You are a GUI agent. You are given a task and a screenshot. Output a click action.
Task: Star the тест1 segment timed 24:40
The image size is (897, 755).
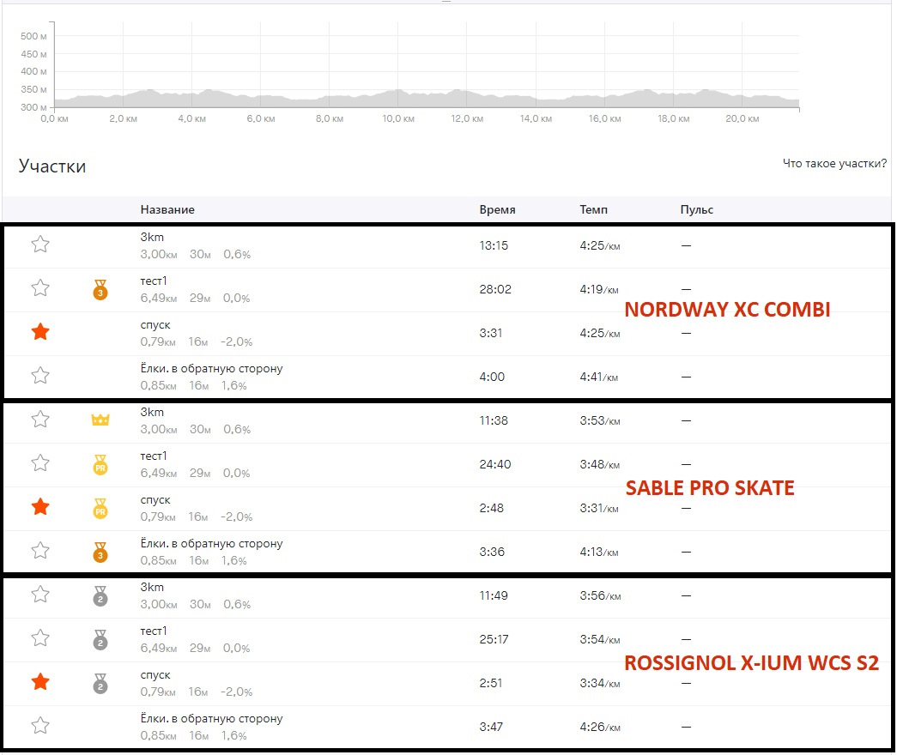coord(39,463)
